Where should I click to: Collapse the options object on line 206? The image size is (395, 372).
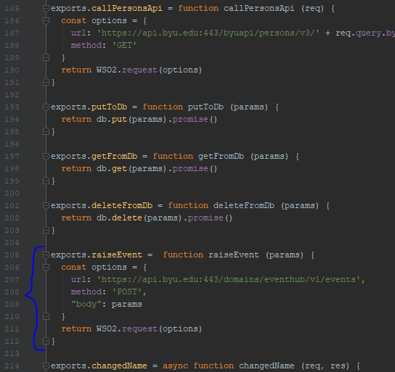pyautogui.click(x=46, y=268)
